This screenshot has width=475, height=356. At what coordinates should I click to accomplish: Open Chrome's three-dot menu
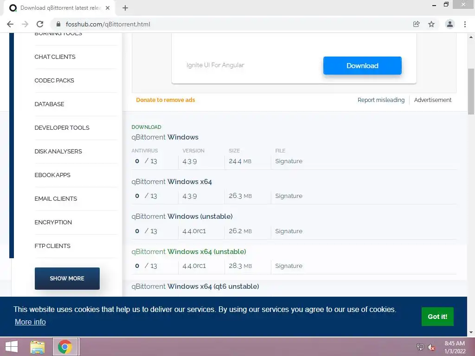(465, 24)
